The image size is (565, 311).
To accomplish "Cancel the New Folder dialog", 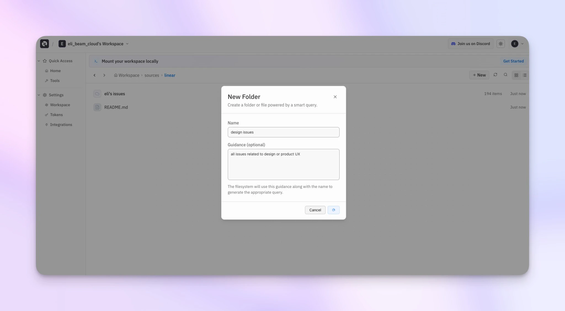I will [315, 210].
